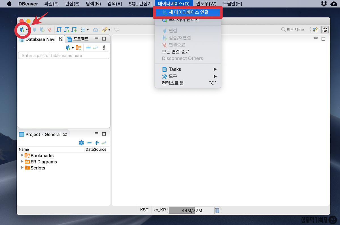
Task: Open the three-dot view menu in Navigator
Action: [x=104, y=48]
